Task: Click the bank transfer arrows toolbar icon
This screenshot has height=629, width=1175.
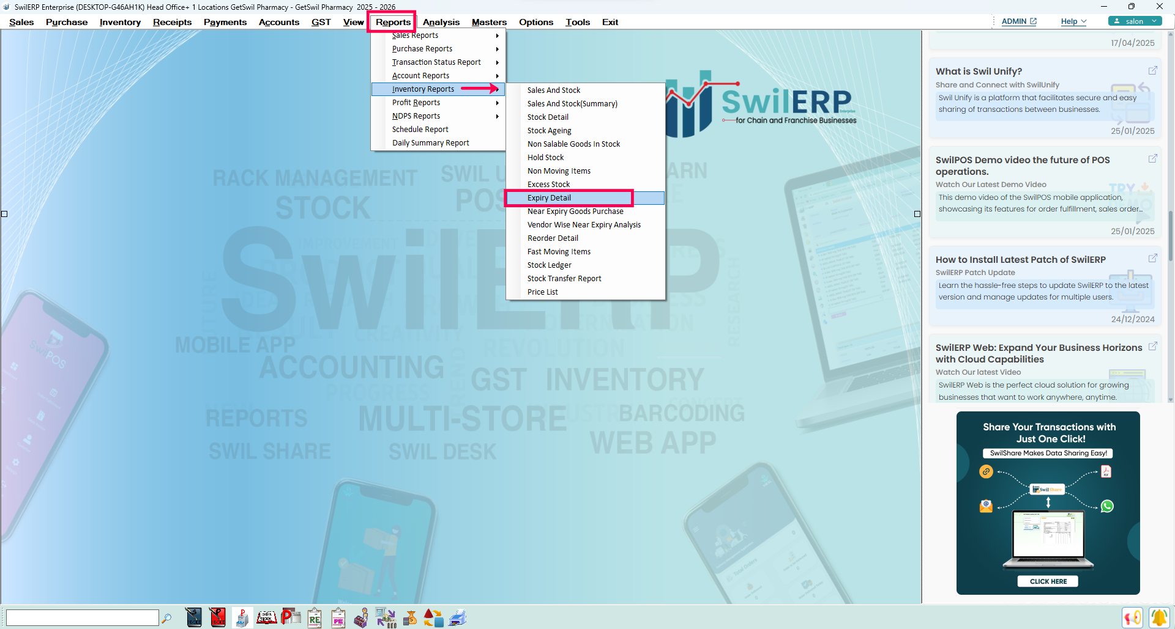Action: pyautogui.click(x=386, y=617)
